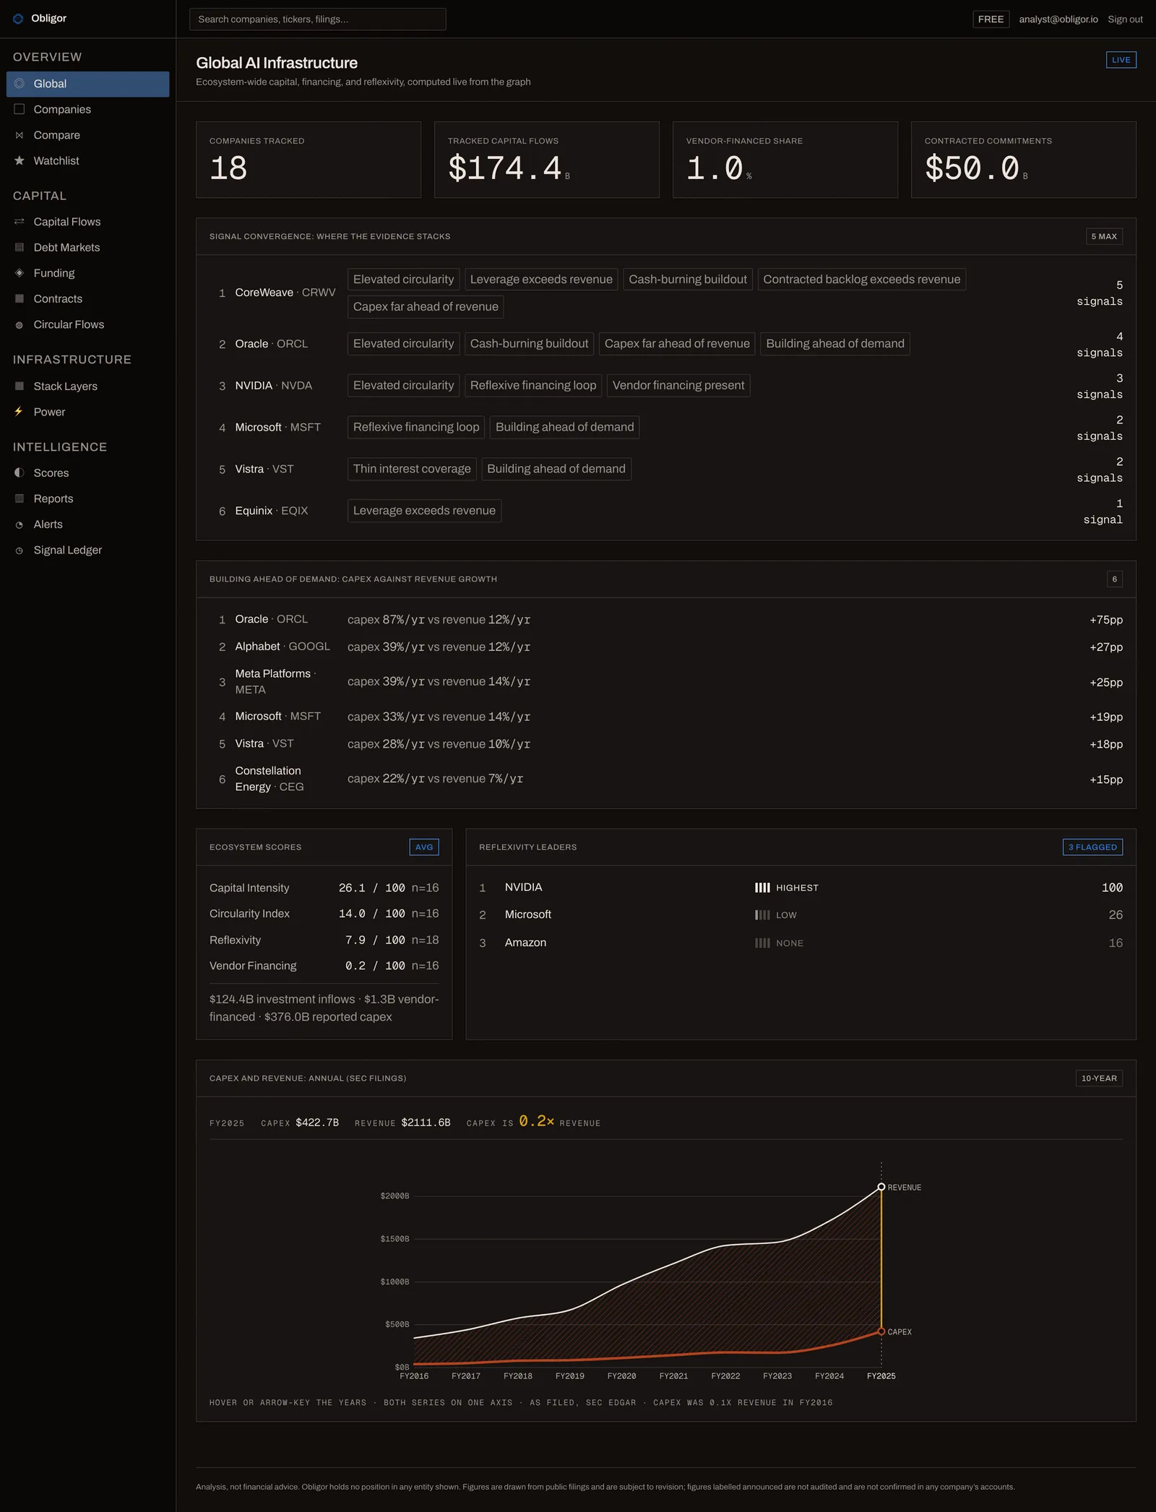
Task: Select the FY2020 chart axis label
Action: click(621, 1376)
